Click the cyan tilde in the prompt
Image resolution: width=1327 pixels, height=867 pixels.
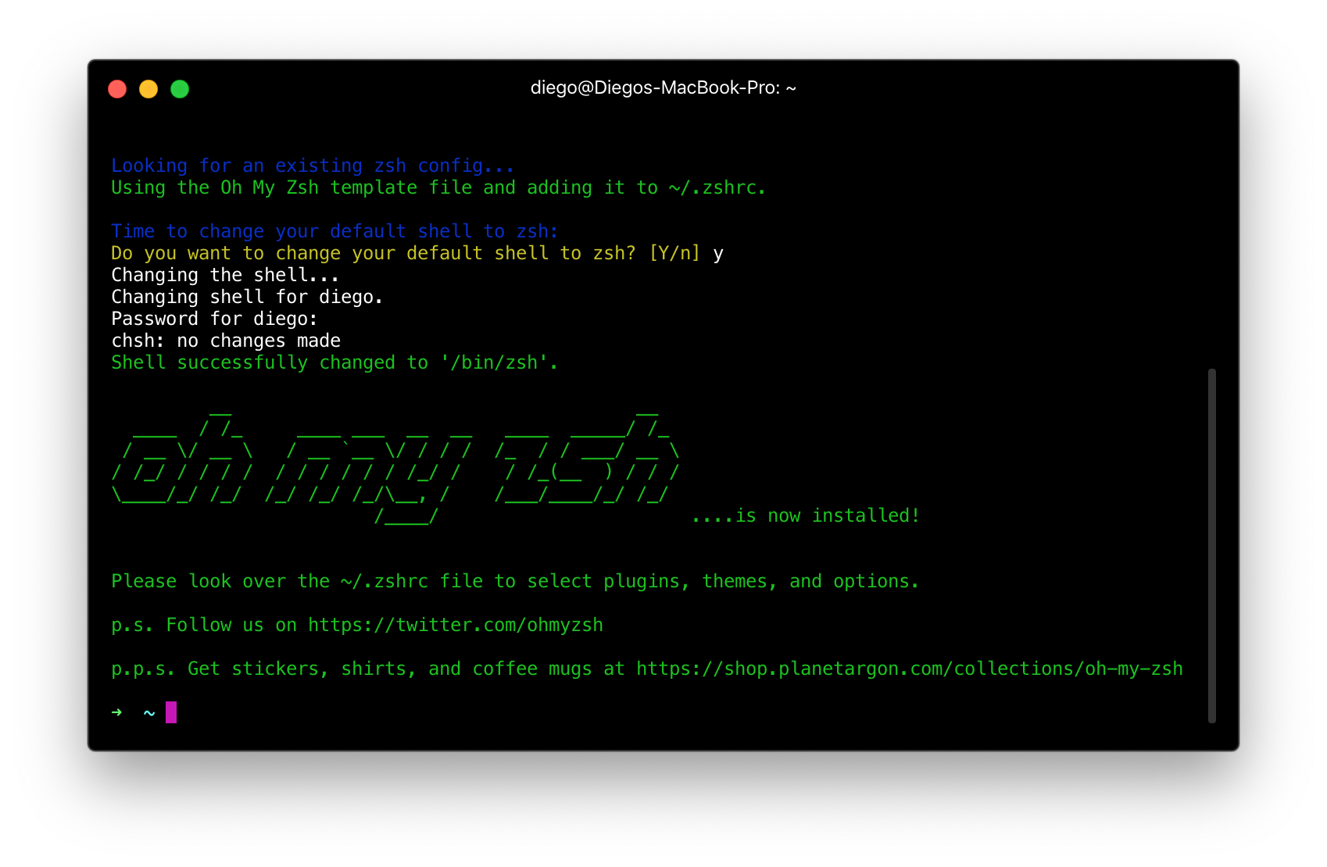(x=149, y=713)
